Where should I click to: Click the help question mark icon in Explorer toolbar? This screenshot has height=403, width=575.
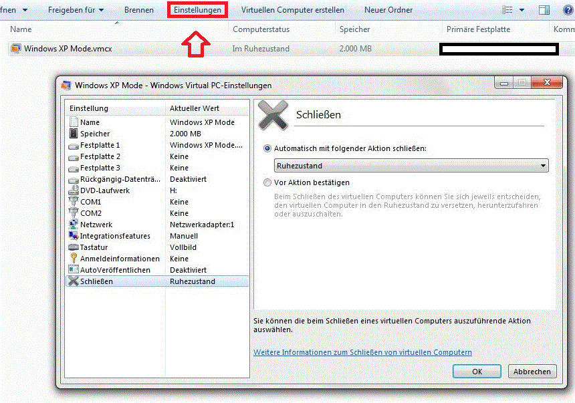569,10
